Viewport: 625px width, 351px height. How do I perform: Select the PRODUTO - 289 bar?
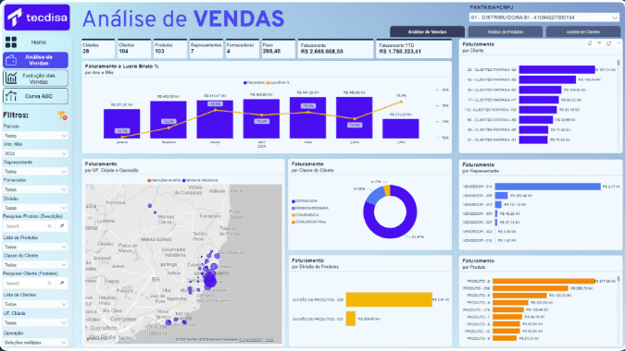531,288
